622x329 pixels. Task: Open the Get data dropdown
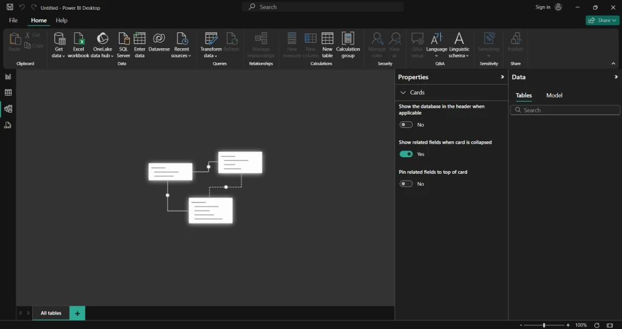(x=59, y=45)
